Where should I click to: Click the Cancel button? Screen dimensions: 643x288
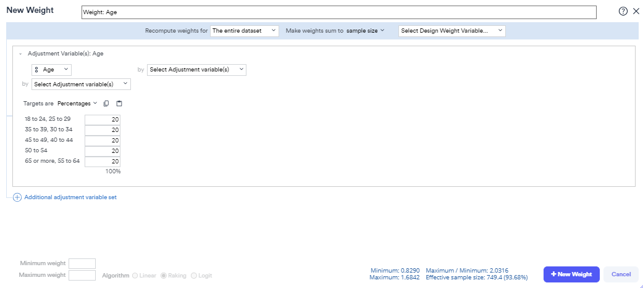[621, 274]
